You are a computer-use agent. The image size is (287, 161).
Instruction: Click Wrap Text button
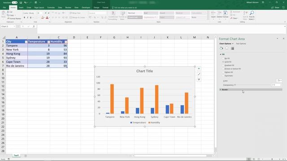(x=75, y=13)
